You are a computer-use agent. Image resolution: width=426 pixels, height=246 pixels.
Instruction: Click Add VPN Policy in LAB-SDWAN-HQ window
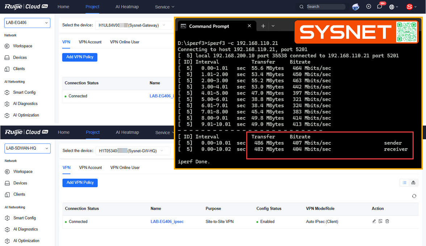tap(80, 183)
